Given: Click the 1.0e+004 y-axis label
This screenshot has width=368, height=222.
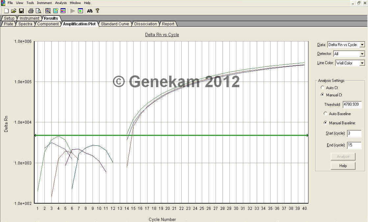Looking at the screenshot, I should pos(23,122).
